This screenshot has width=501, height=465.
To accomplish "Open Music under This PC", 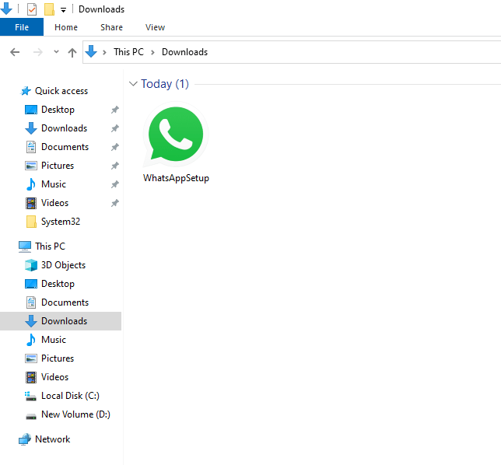I will coord(54,340).
